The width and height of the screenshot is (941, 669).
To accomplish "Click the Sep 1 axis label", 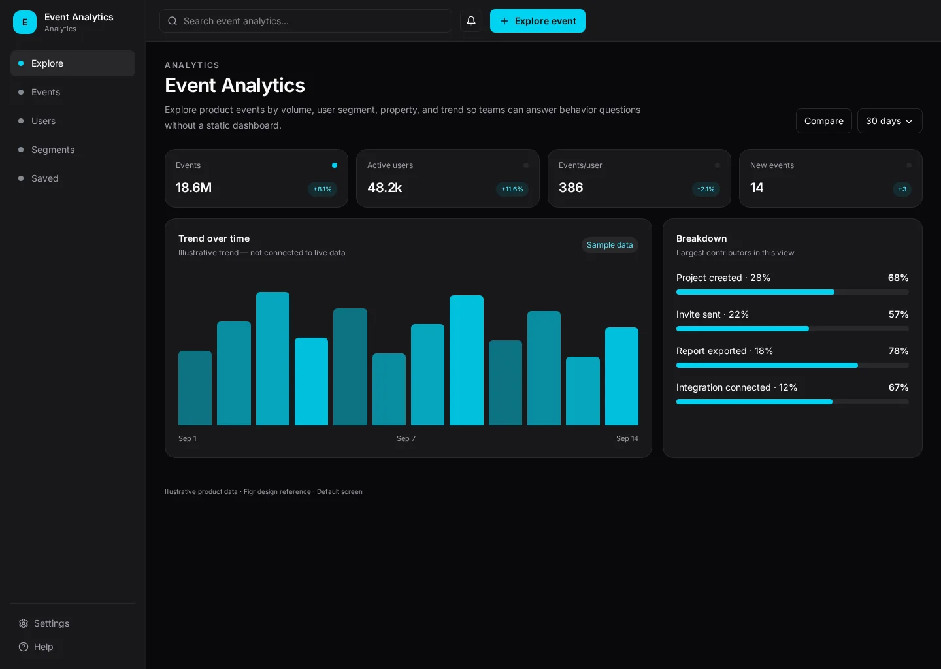I will click(188, 438).
